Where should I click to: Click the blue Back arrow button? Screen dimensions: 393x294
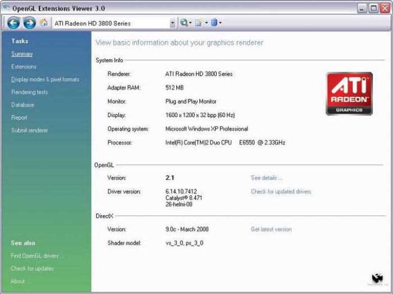[x=13, y=23]
